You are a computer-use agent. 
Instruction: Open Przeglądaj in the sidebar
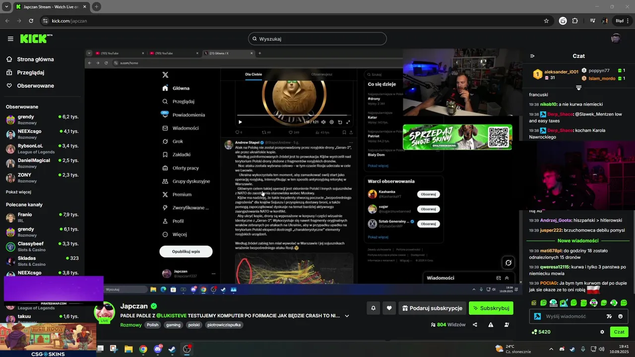[30, 72]
